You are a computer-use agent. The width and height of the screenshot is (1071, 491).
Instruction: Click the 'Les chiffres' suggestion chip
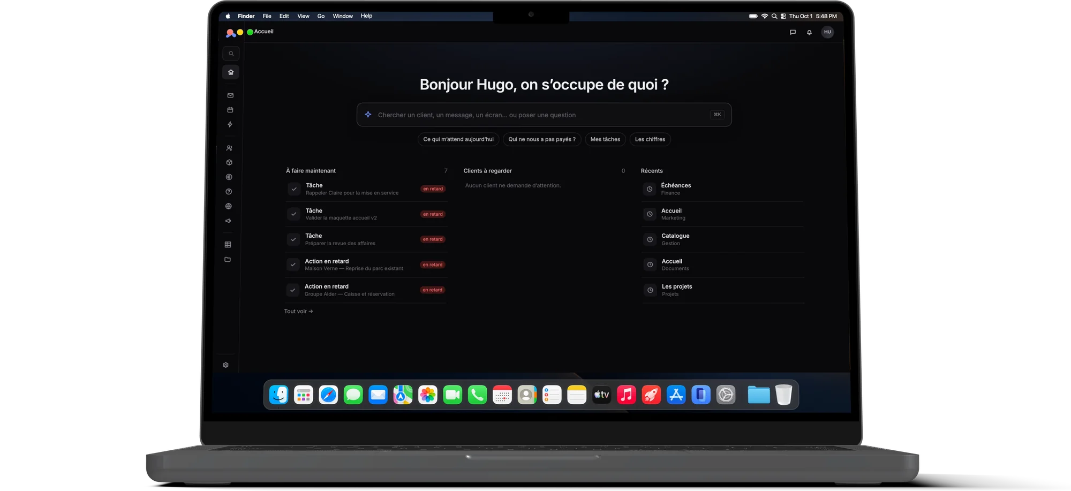tap(650, 139)
